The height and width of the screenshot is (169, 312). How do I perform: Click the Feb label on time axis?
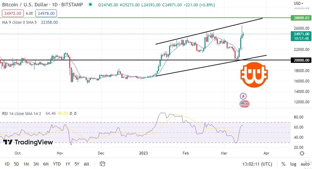coord(186,153)
